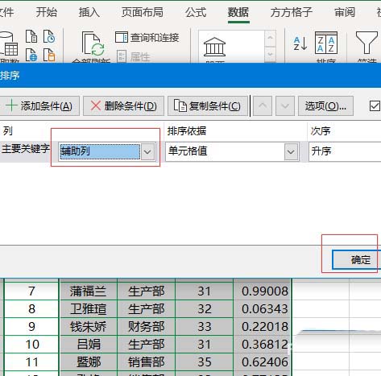381x376 pixels.
Task: Select cell containing 蒲福兰
Action: pyautogui.click(x=88, y=291)
